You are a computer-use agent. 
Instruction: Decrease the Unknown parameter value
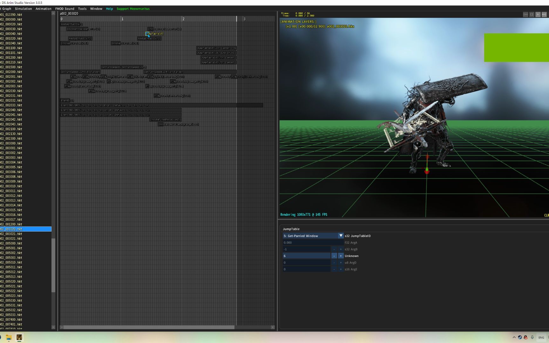pos(334,256)
